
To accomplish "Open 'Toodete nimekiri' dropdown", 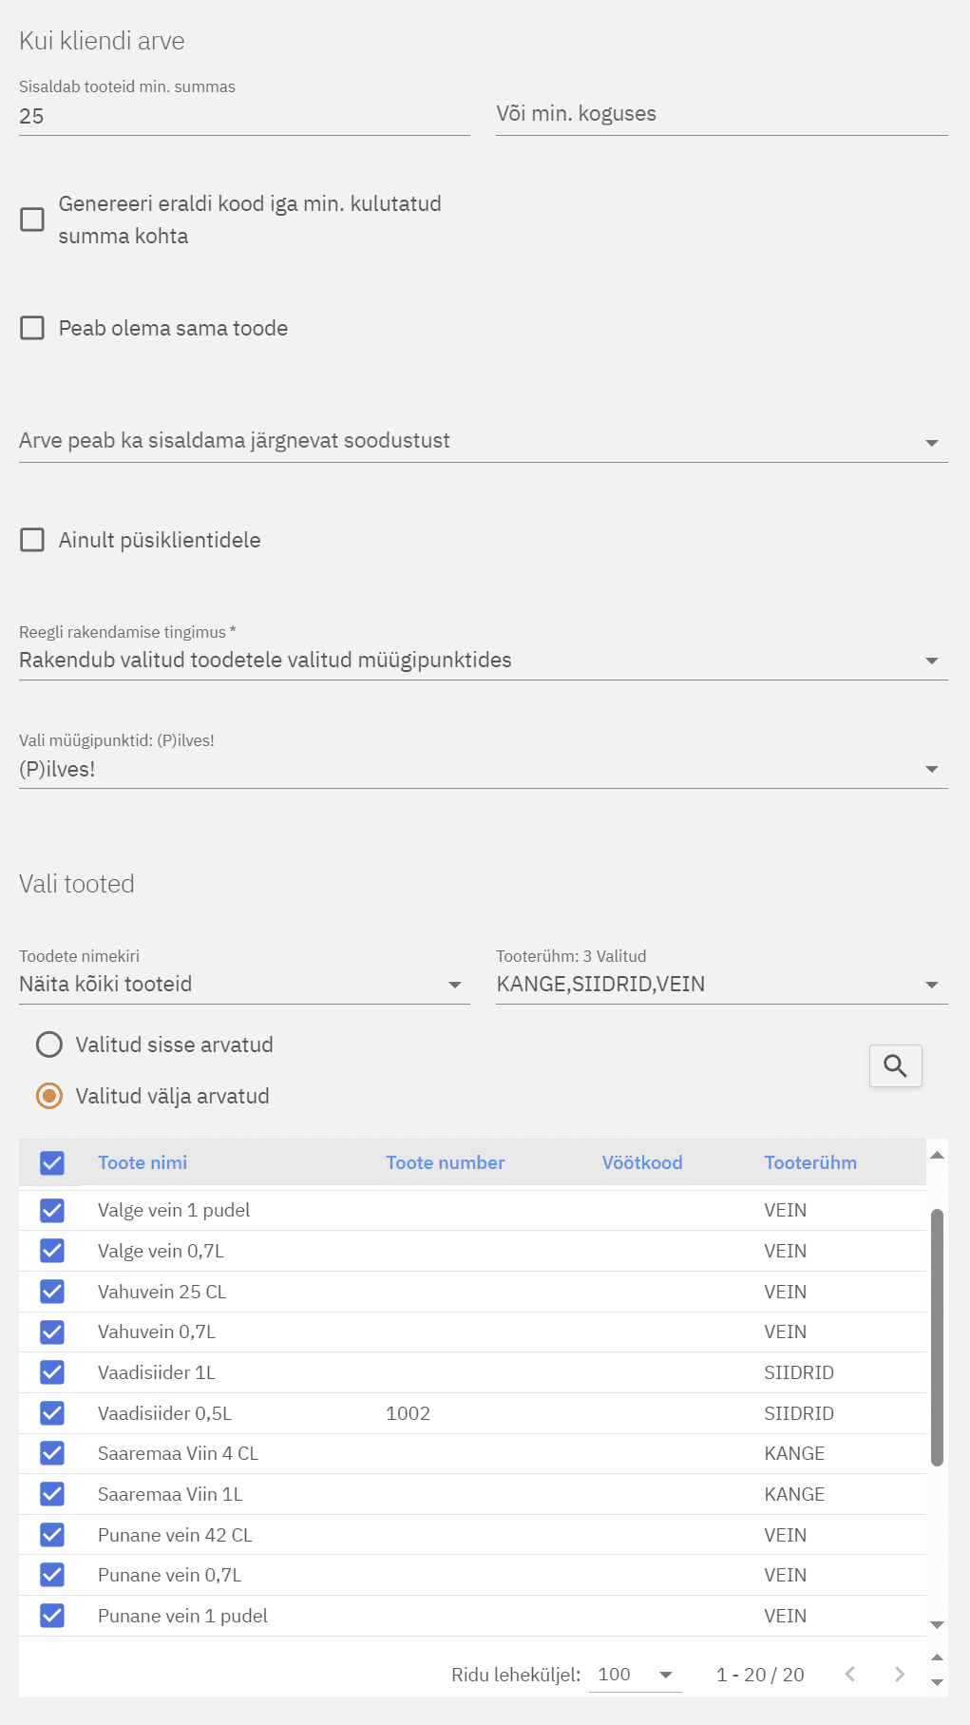I will [244, 984].
